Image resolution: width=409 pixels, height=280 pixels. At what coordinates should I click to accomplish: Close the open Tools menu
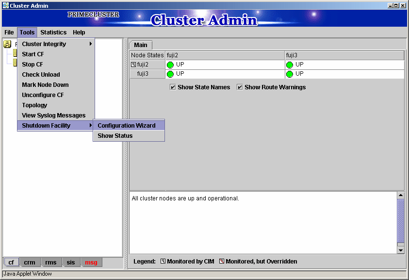point(27,33)
